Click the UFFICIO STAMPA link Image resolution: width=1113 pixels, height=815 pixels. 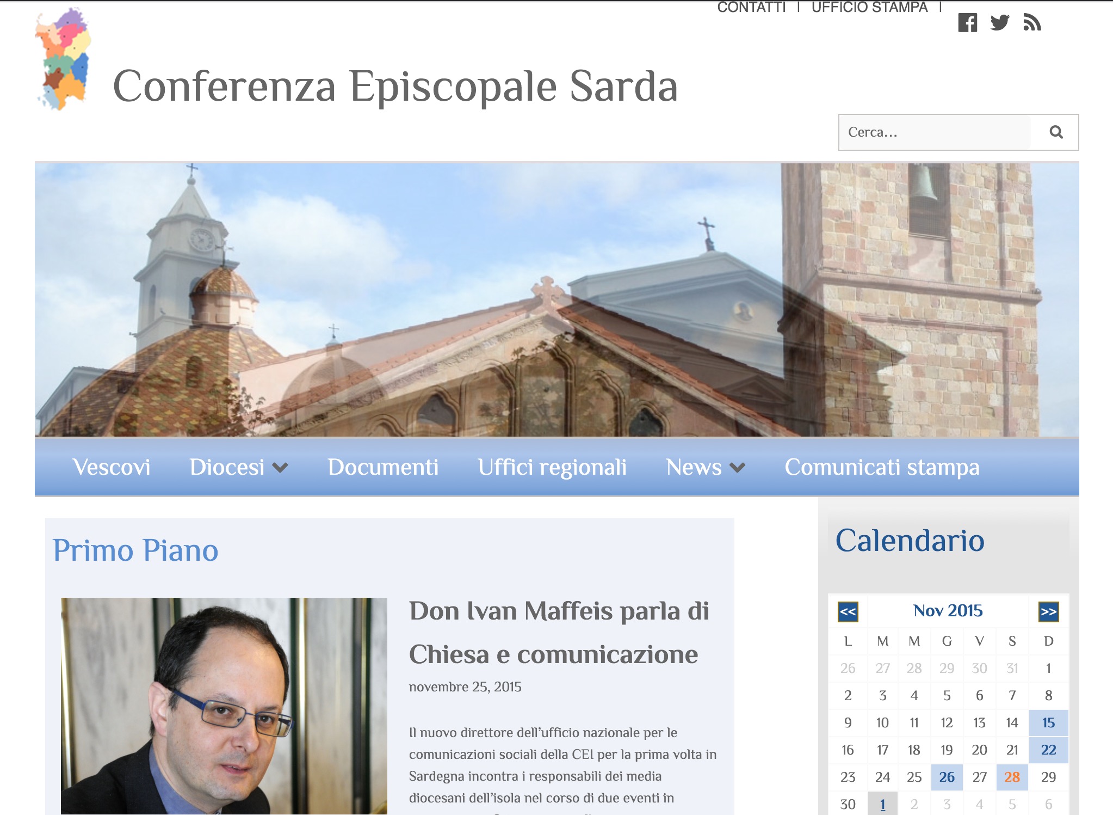869,8
